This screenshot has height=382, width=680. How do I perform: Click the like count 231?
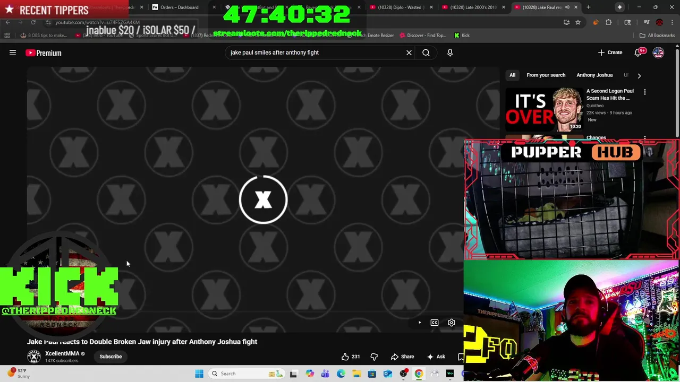tap(355, 357)
